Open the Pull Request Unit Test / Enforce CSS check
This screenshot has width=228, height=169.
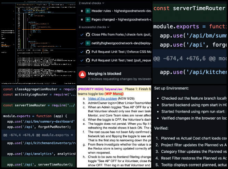tap(121, 52)
